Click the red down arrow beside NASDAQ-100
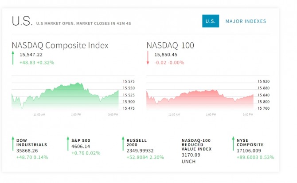The width and height of the screenshot is (297, 183). 148,58
